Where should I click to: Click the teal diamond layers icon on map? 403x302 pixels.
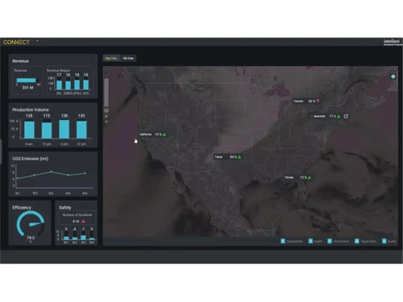pos(393,77)
